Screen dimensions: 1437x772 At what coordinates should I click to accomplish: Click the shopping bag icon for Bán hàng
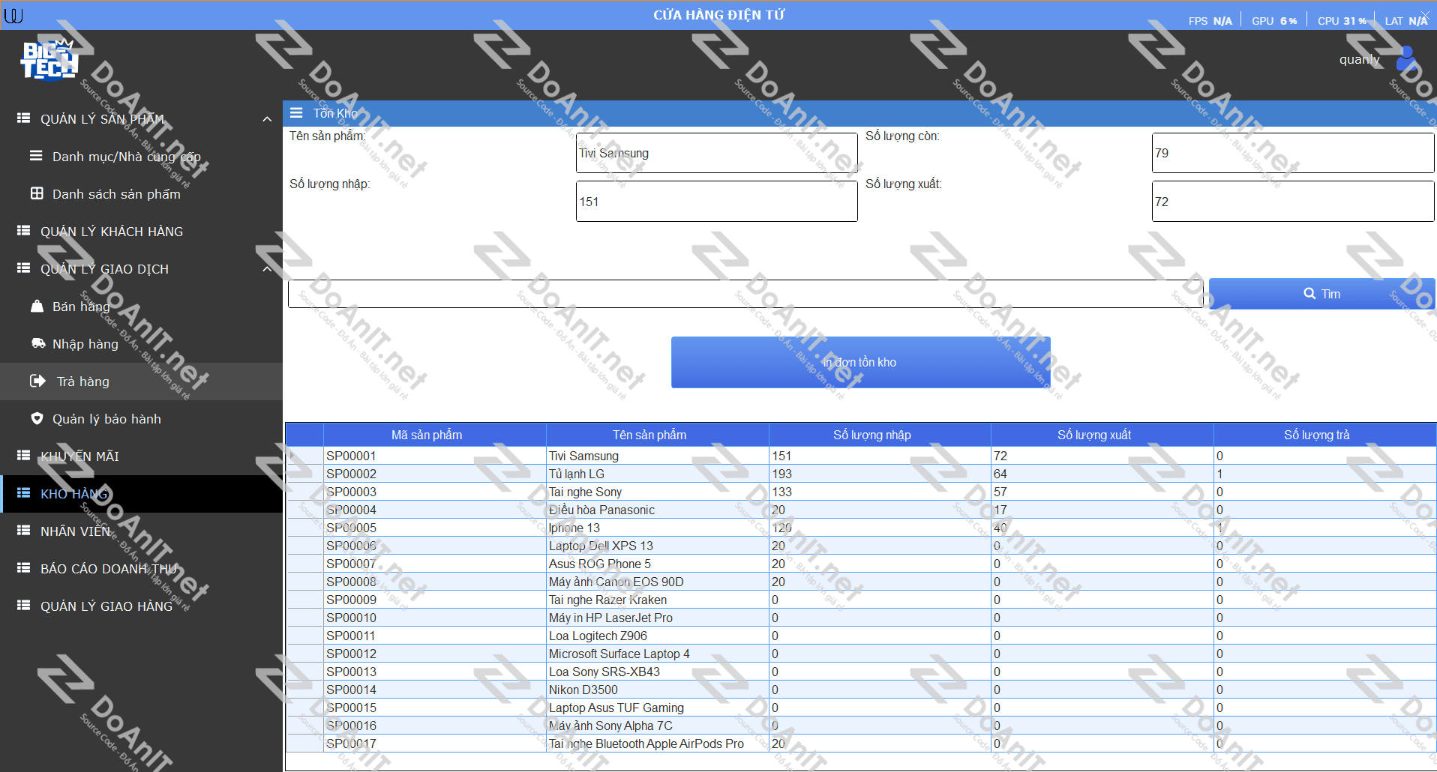pos(37,307)
